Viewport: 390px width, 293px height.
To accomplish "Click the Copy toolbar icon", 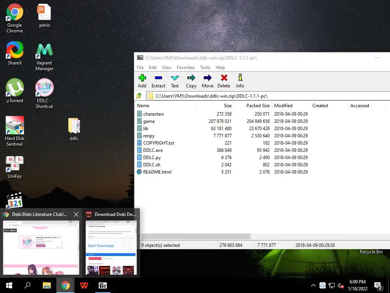I will coord(191,81).
